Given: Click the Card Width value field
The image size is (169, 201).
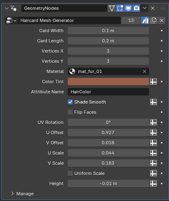Looking at the screenshot, I should point(108,31).
